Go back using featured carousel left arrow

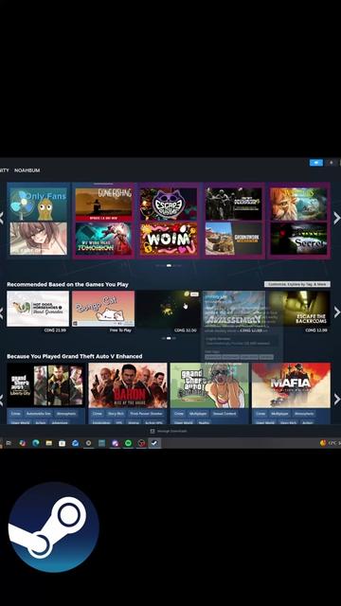point(2,218)
